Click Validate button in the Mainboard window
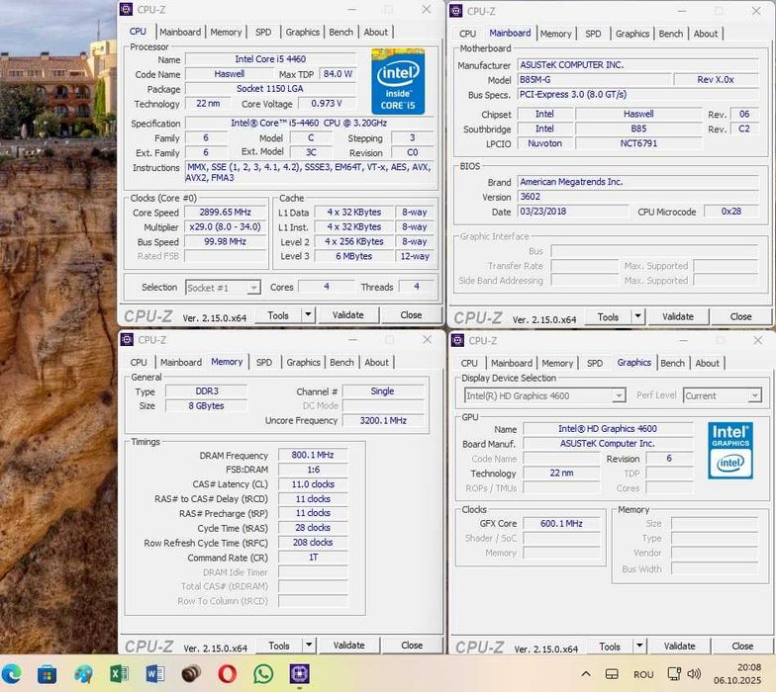 (x=677, y=316)
